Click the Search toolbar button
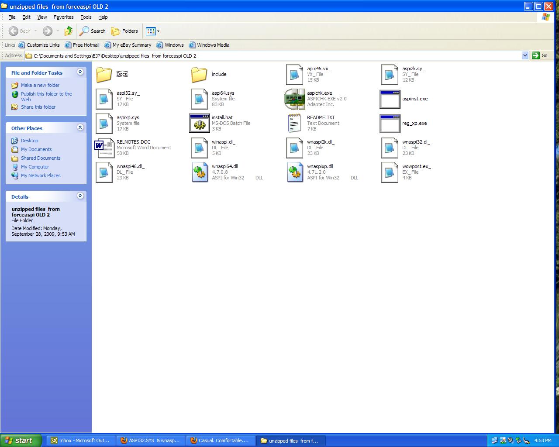559x447 pixels. pyautogui.click(x=93, y=31)
